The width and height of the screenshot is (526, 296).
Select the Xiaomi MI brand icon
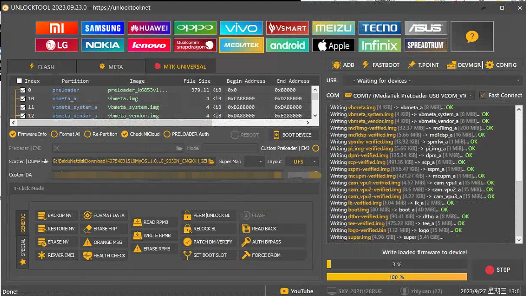(x=56, y=28)
